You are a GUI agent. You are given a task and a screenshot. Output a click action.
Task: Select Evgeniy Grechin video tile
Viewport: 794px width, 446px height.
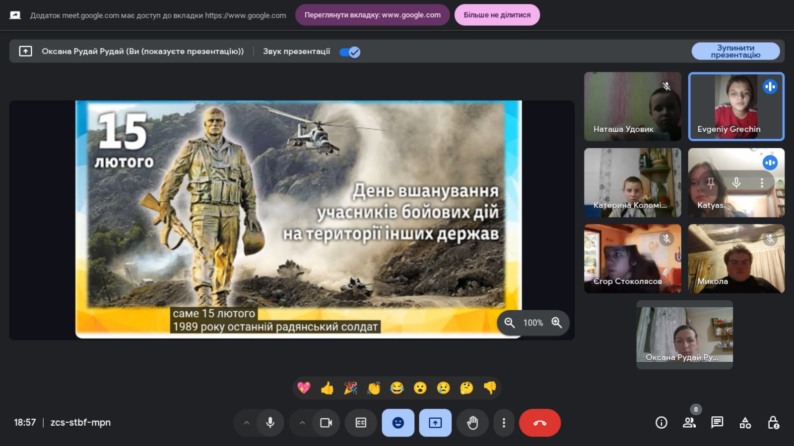736,107
